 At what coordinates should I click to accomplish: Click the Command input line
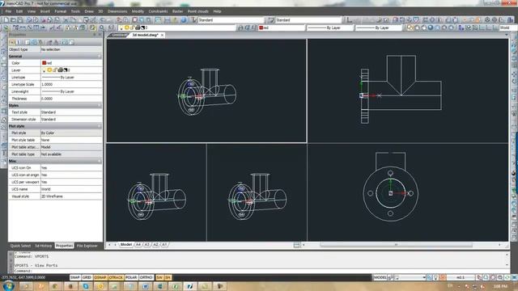pos(259,271)
